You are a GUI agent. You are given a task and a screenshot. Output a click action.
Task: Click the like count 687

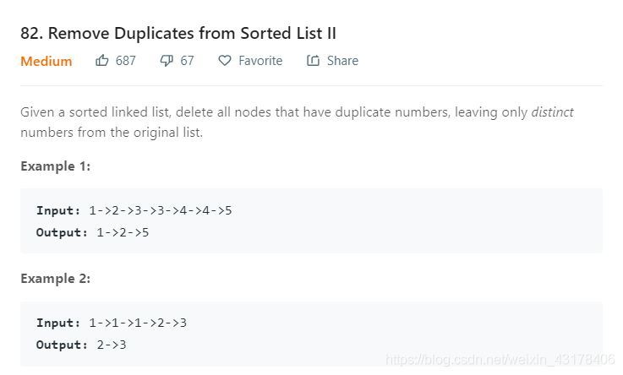tap(125, 61)
